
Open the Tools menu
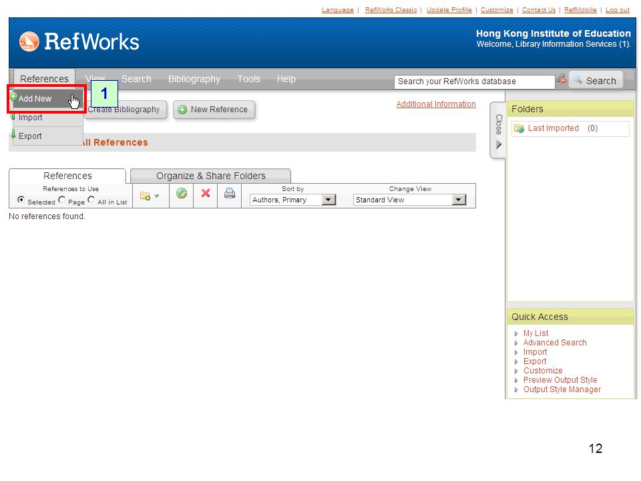point(248,79)
